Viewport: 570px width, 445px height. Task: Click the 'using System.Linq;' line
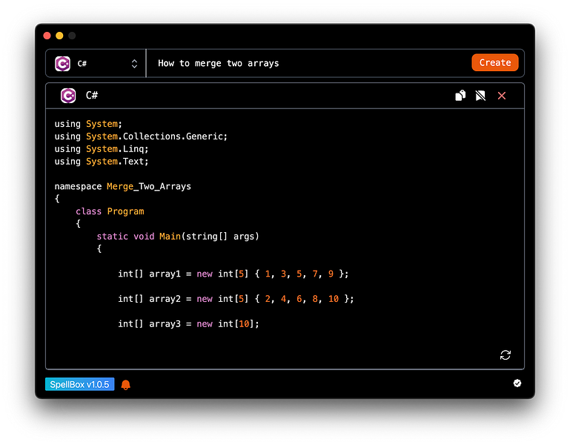coord(102,149)
